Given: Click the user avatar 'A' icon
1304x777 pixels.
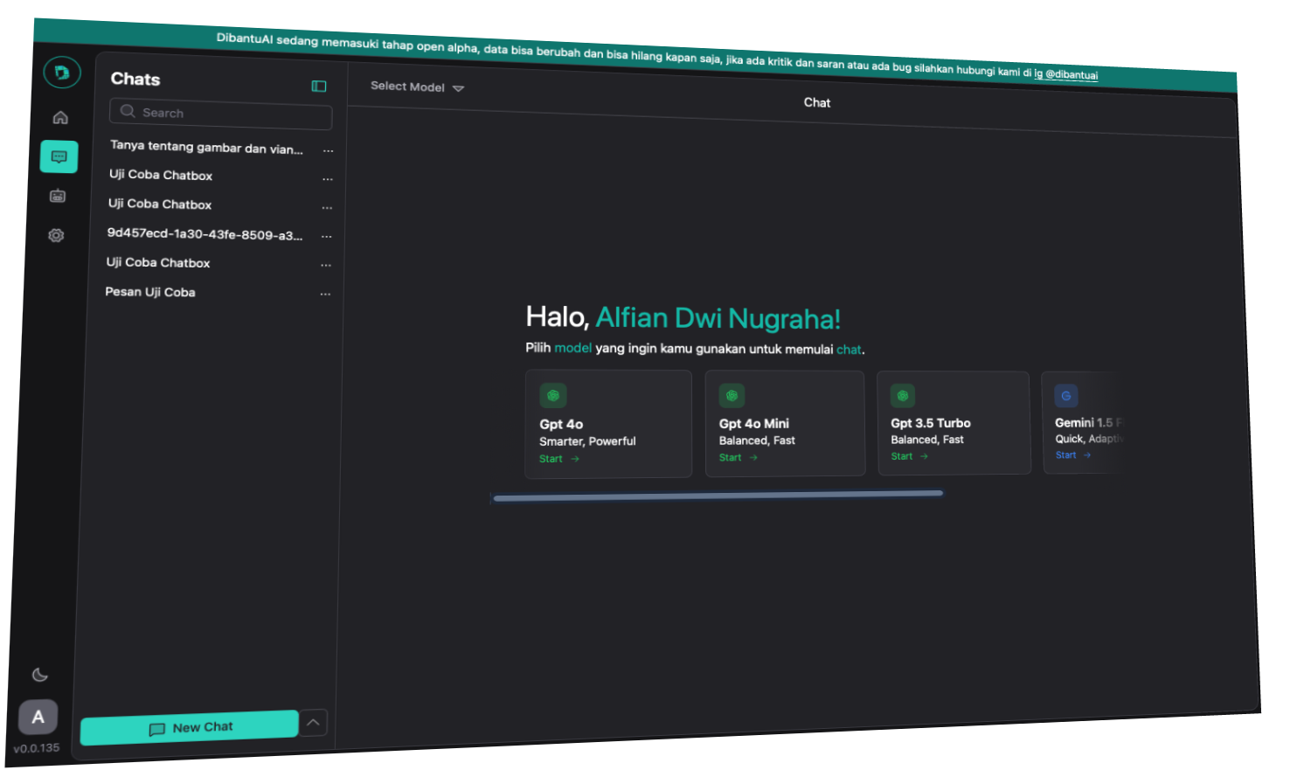Looking at the screenshot, I should 38,718.
